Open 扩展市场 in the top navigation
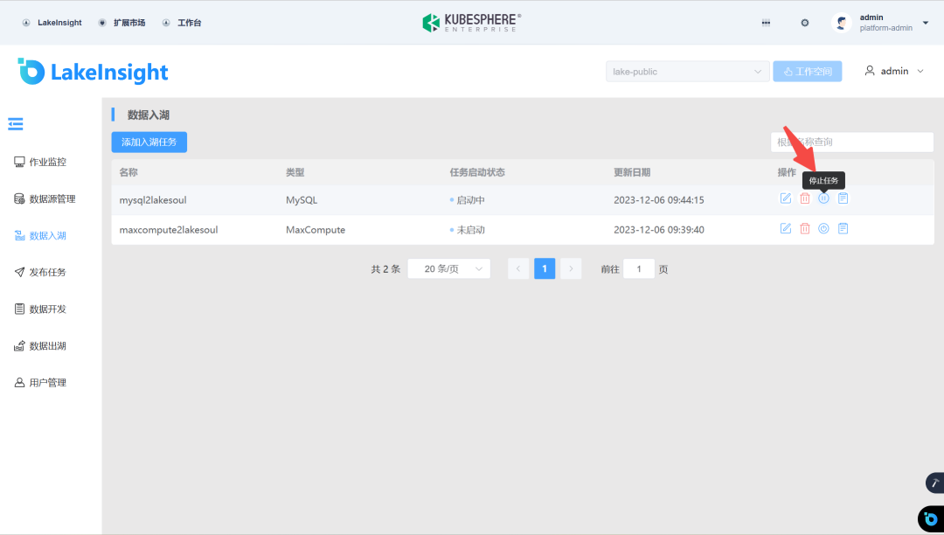 121,23
